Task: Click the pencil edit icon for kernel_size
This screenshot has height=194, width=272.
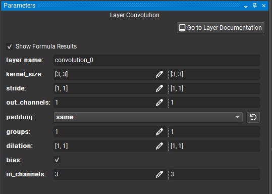Action: pos(159,74)
